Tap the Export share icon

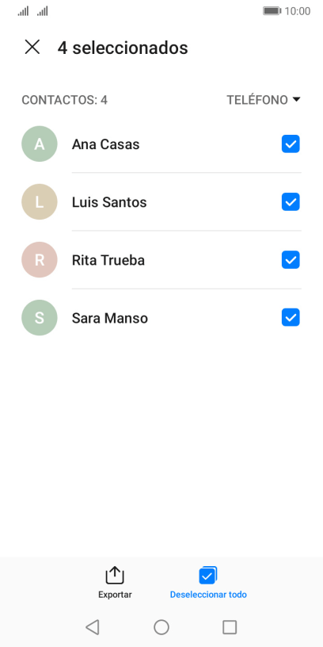coord(115,576)
